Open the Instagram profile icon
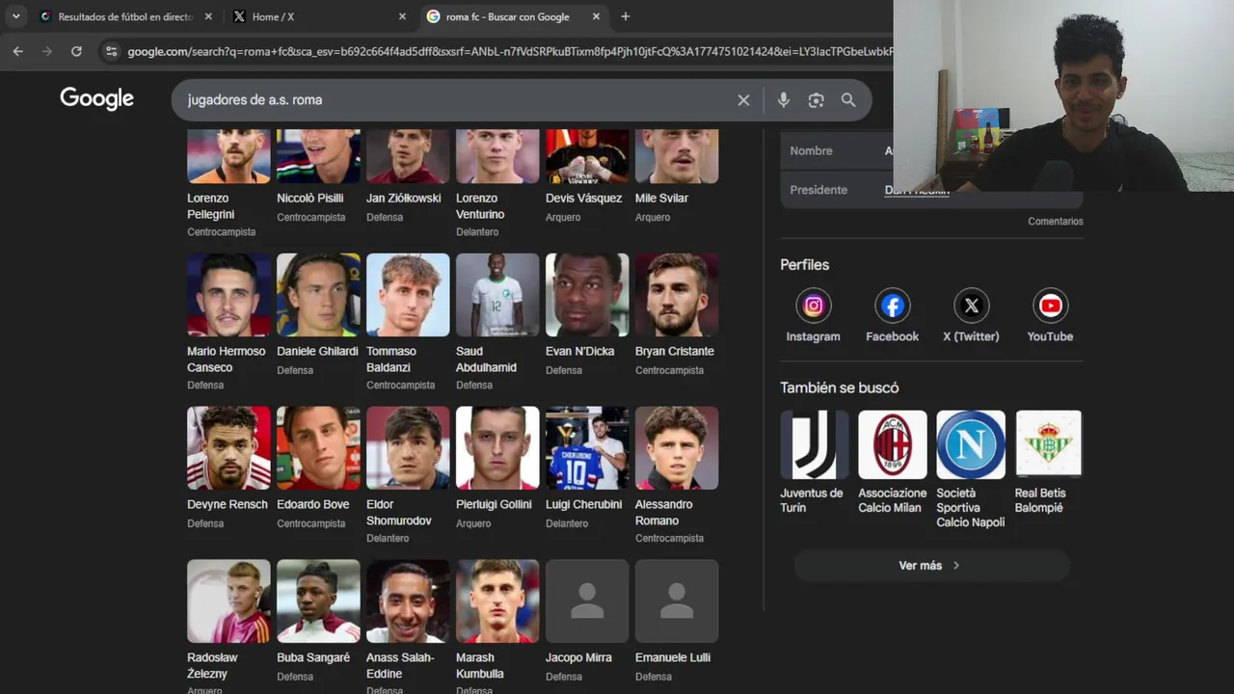The width and height of the screenshot is (1234, 694). [814, 306]
